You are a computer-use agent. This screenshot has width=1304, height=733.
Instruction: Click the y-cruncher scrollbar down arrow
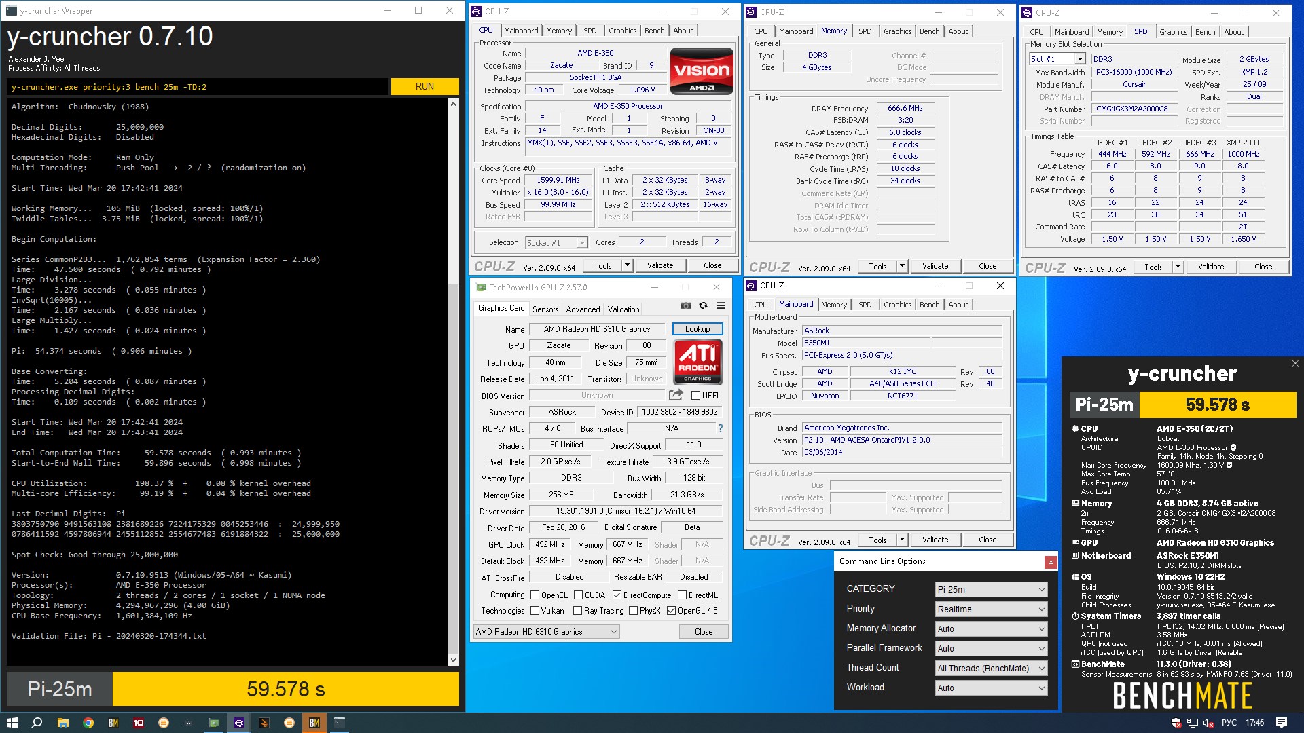click(453, 660)
